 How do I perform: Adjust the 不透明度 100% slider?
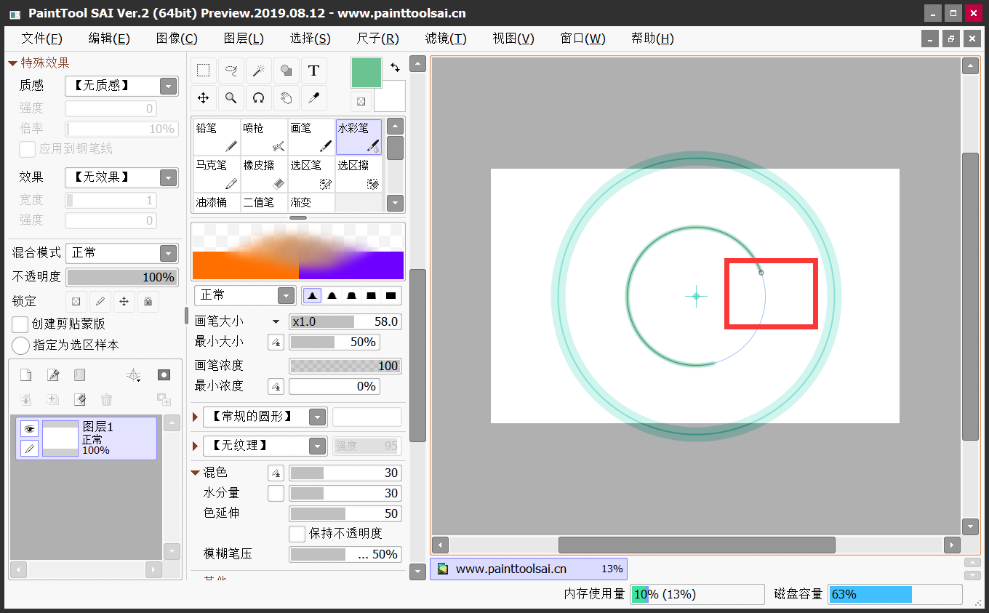tap(122, 277)
